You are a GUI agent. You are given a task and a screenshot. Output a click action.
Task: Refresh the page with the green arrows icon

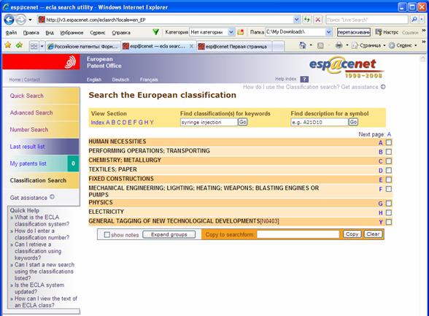point(306,20)
